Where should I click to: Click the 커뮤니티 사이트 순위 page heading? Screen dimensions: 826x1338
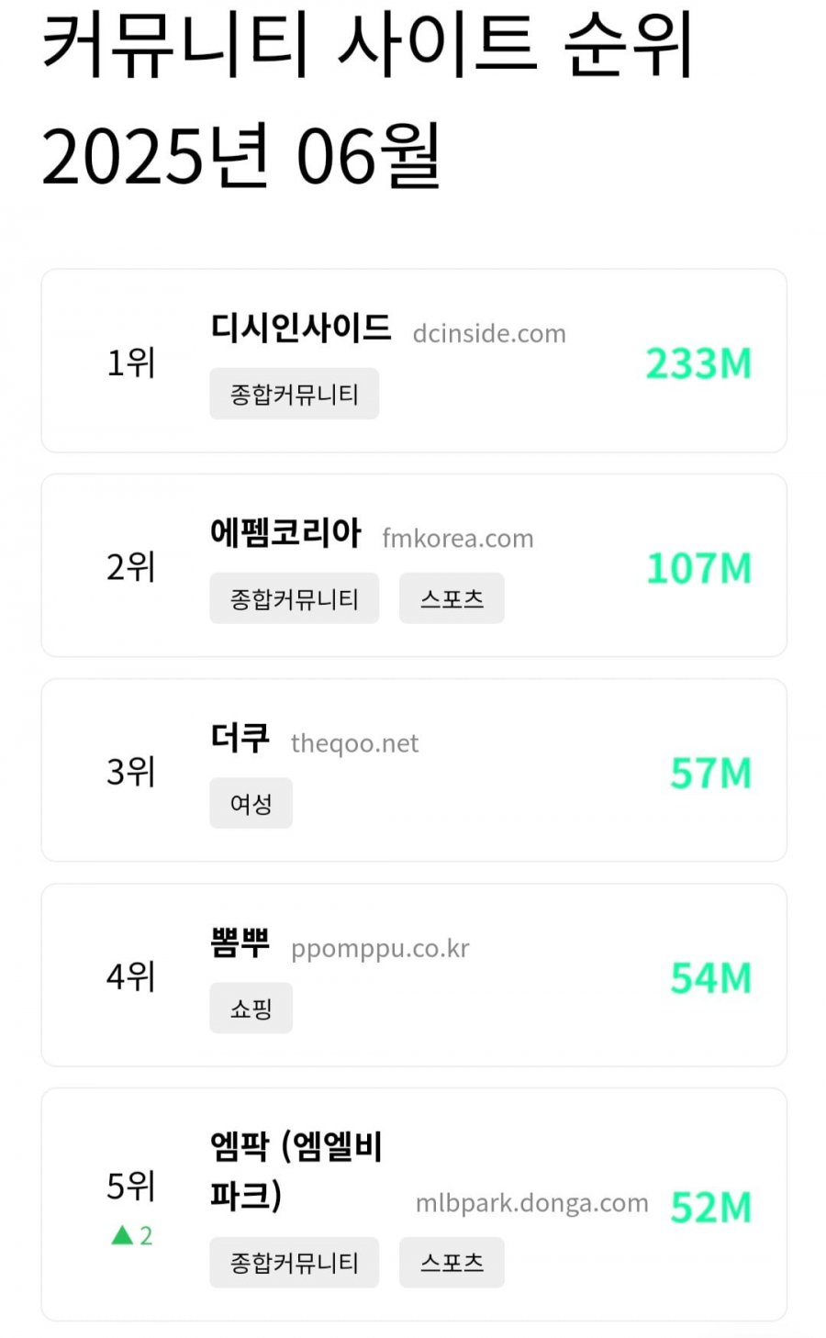(x=367, y=44)
